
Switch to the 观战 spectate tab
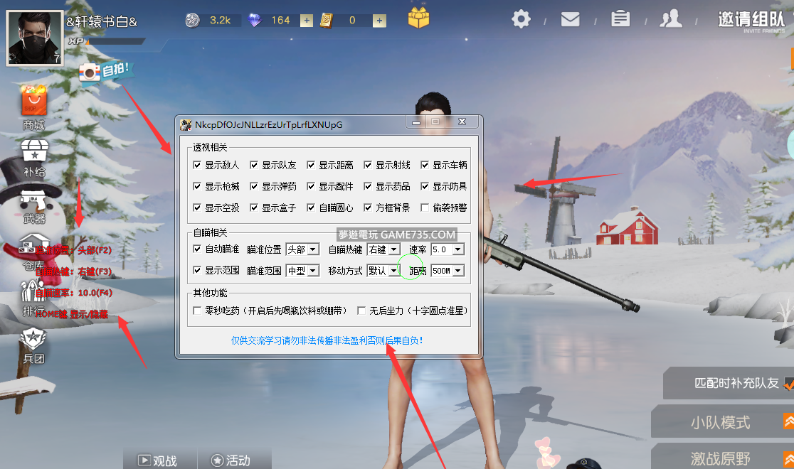tap(157, 460)
